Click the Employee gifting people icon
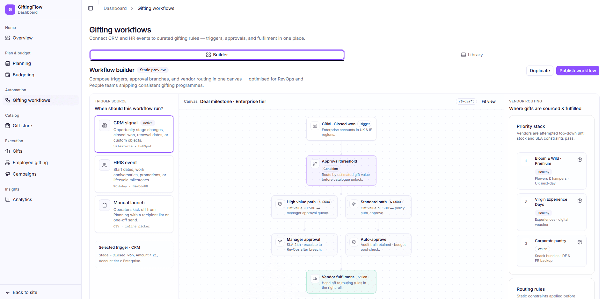The width and height of the screenshot is (606, 299). (x=8, y=163)
